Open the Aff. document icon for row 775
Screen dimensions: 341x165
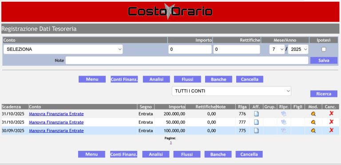(256, 130)
